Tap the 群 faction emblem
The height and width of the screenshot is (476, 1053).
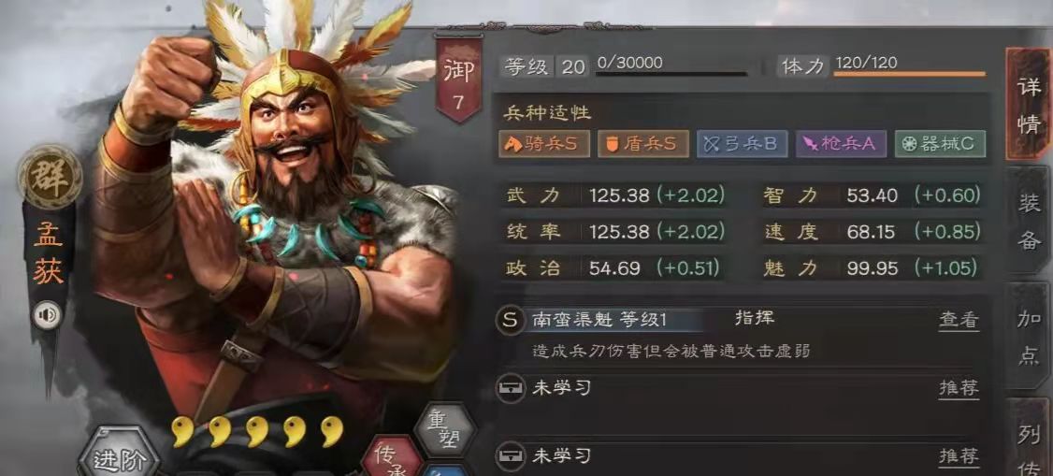[50, 178]
